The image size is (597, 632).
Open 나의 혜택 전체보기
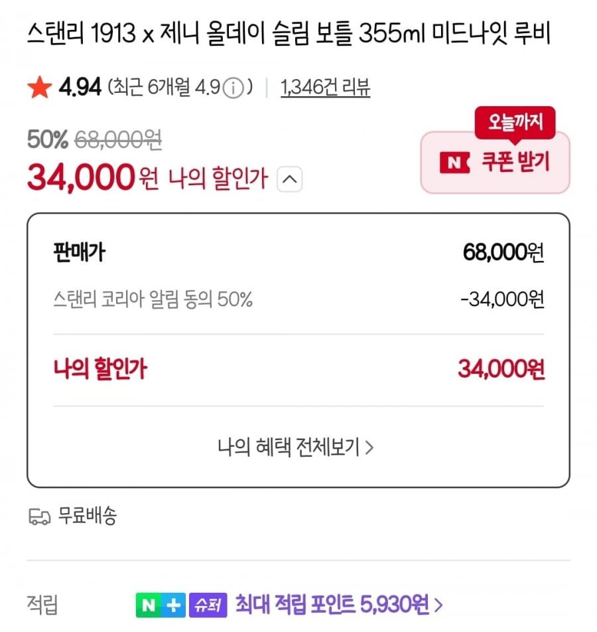(x=296, y=447)
